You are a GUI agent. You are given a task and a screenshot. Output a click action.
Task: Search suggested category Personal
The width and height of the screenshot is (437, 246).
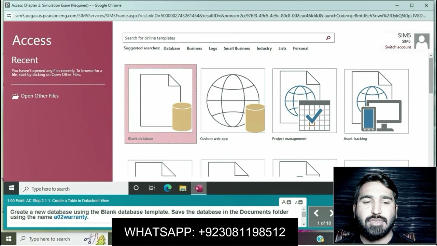point(300,49)
